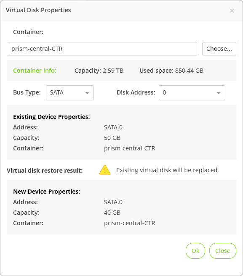The width and height of the screenshot is (243, 276).
Task: Open the Choose... container picker
Action: click(x=219, y=49)
